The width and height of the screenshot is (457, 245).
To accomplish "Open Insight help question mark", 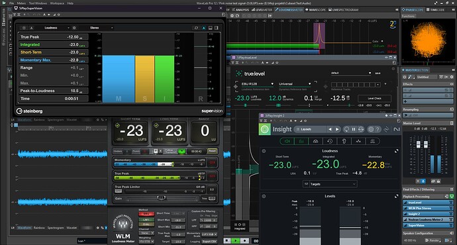I will click(x=378, y=129).
